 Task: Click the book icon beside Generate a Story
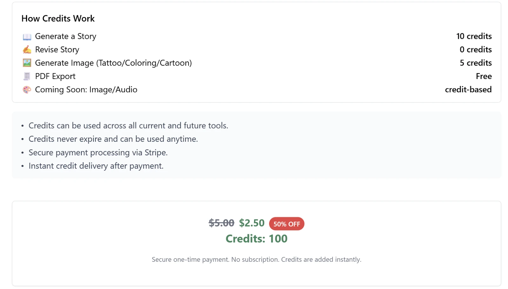(x=27, y=37)
